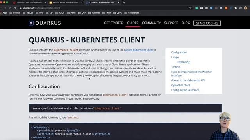
Task: Select the Quarkus - Kubernetes Client tab
Action: point(102,3)
